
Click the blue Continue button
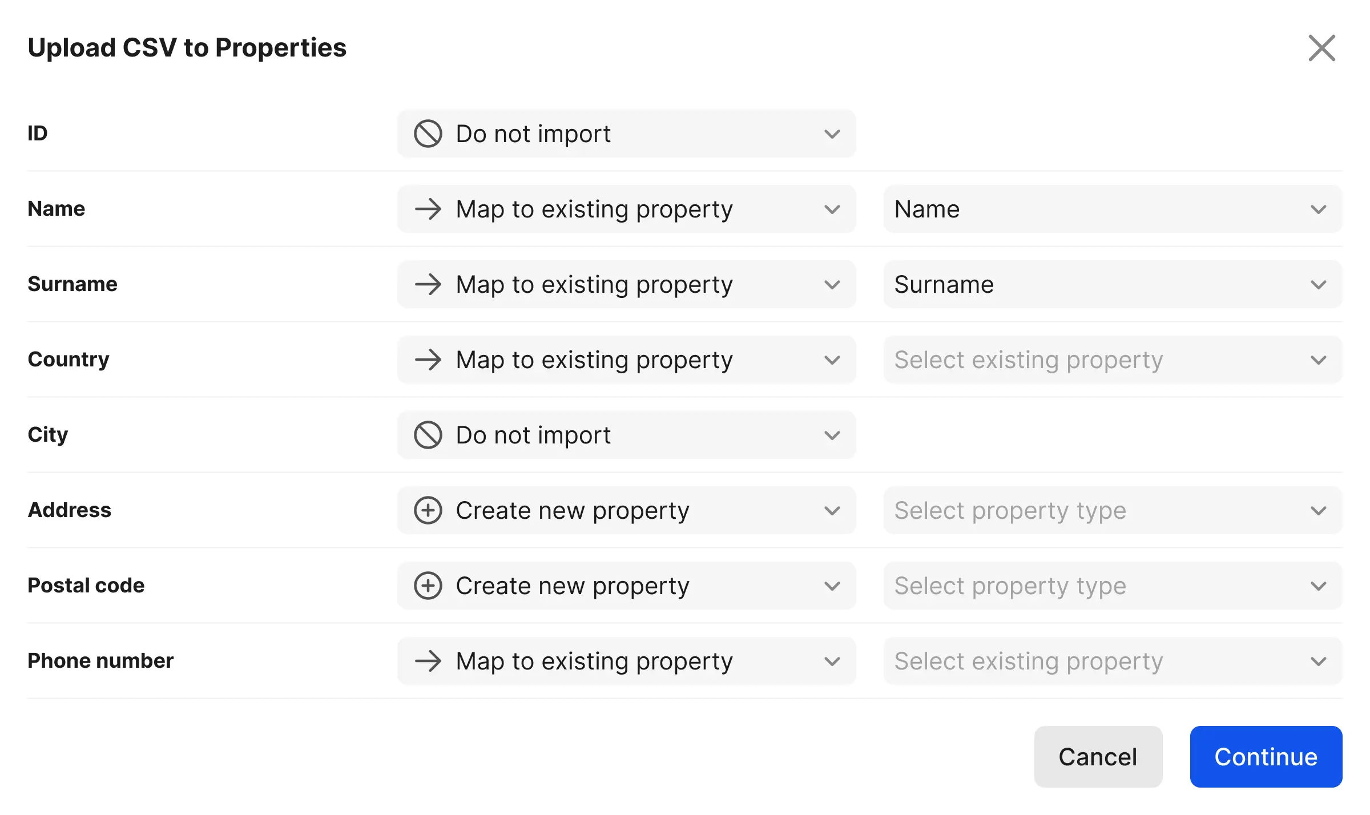(x=1266, y=757)
